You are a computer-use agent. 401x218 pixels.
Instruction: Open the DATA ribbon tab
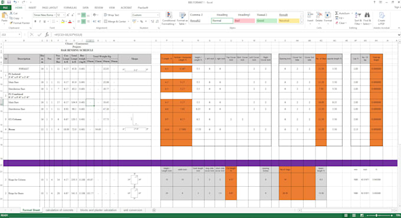pos(86,8)
